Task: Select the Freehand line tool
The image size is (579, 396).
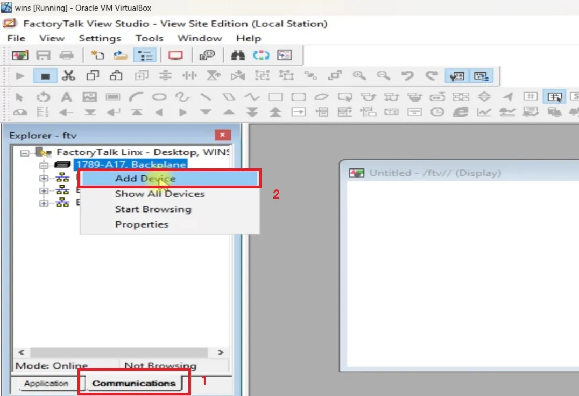Action: coord(183,97)
